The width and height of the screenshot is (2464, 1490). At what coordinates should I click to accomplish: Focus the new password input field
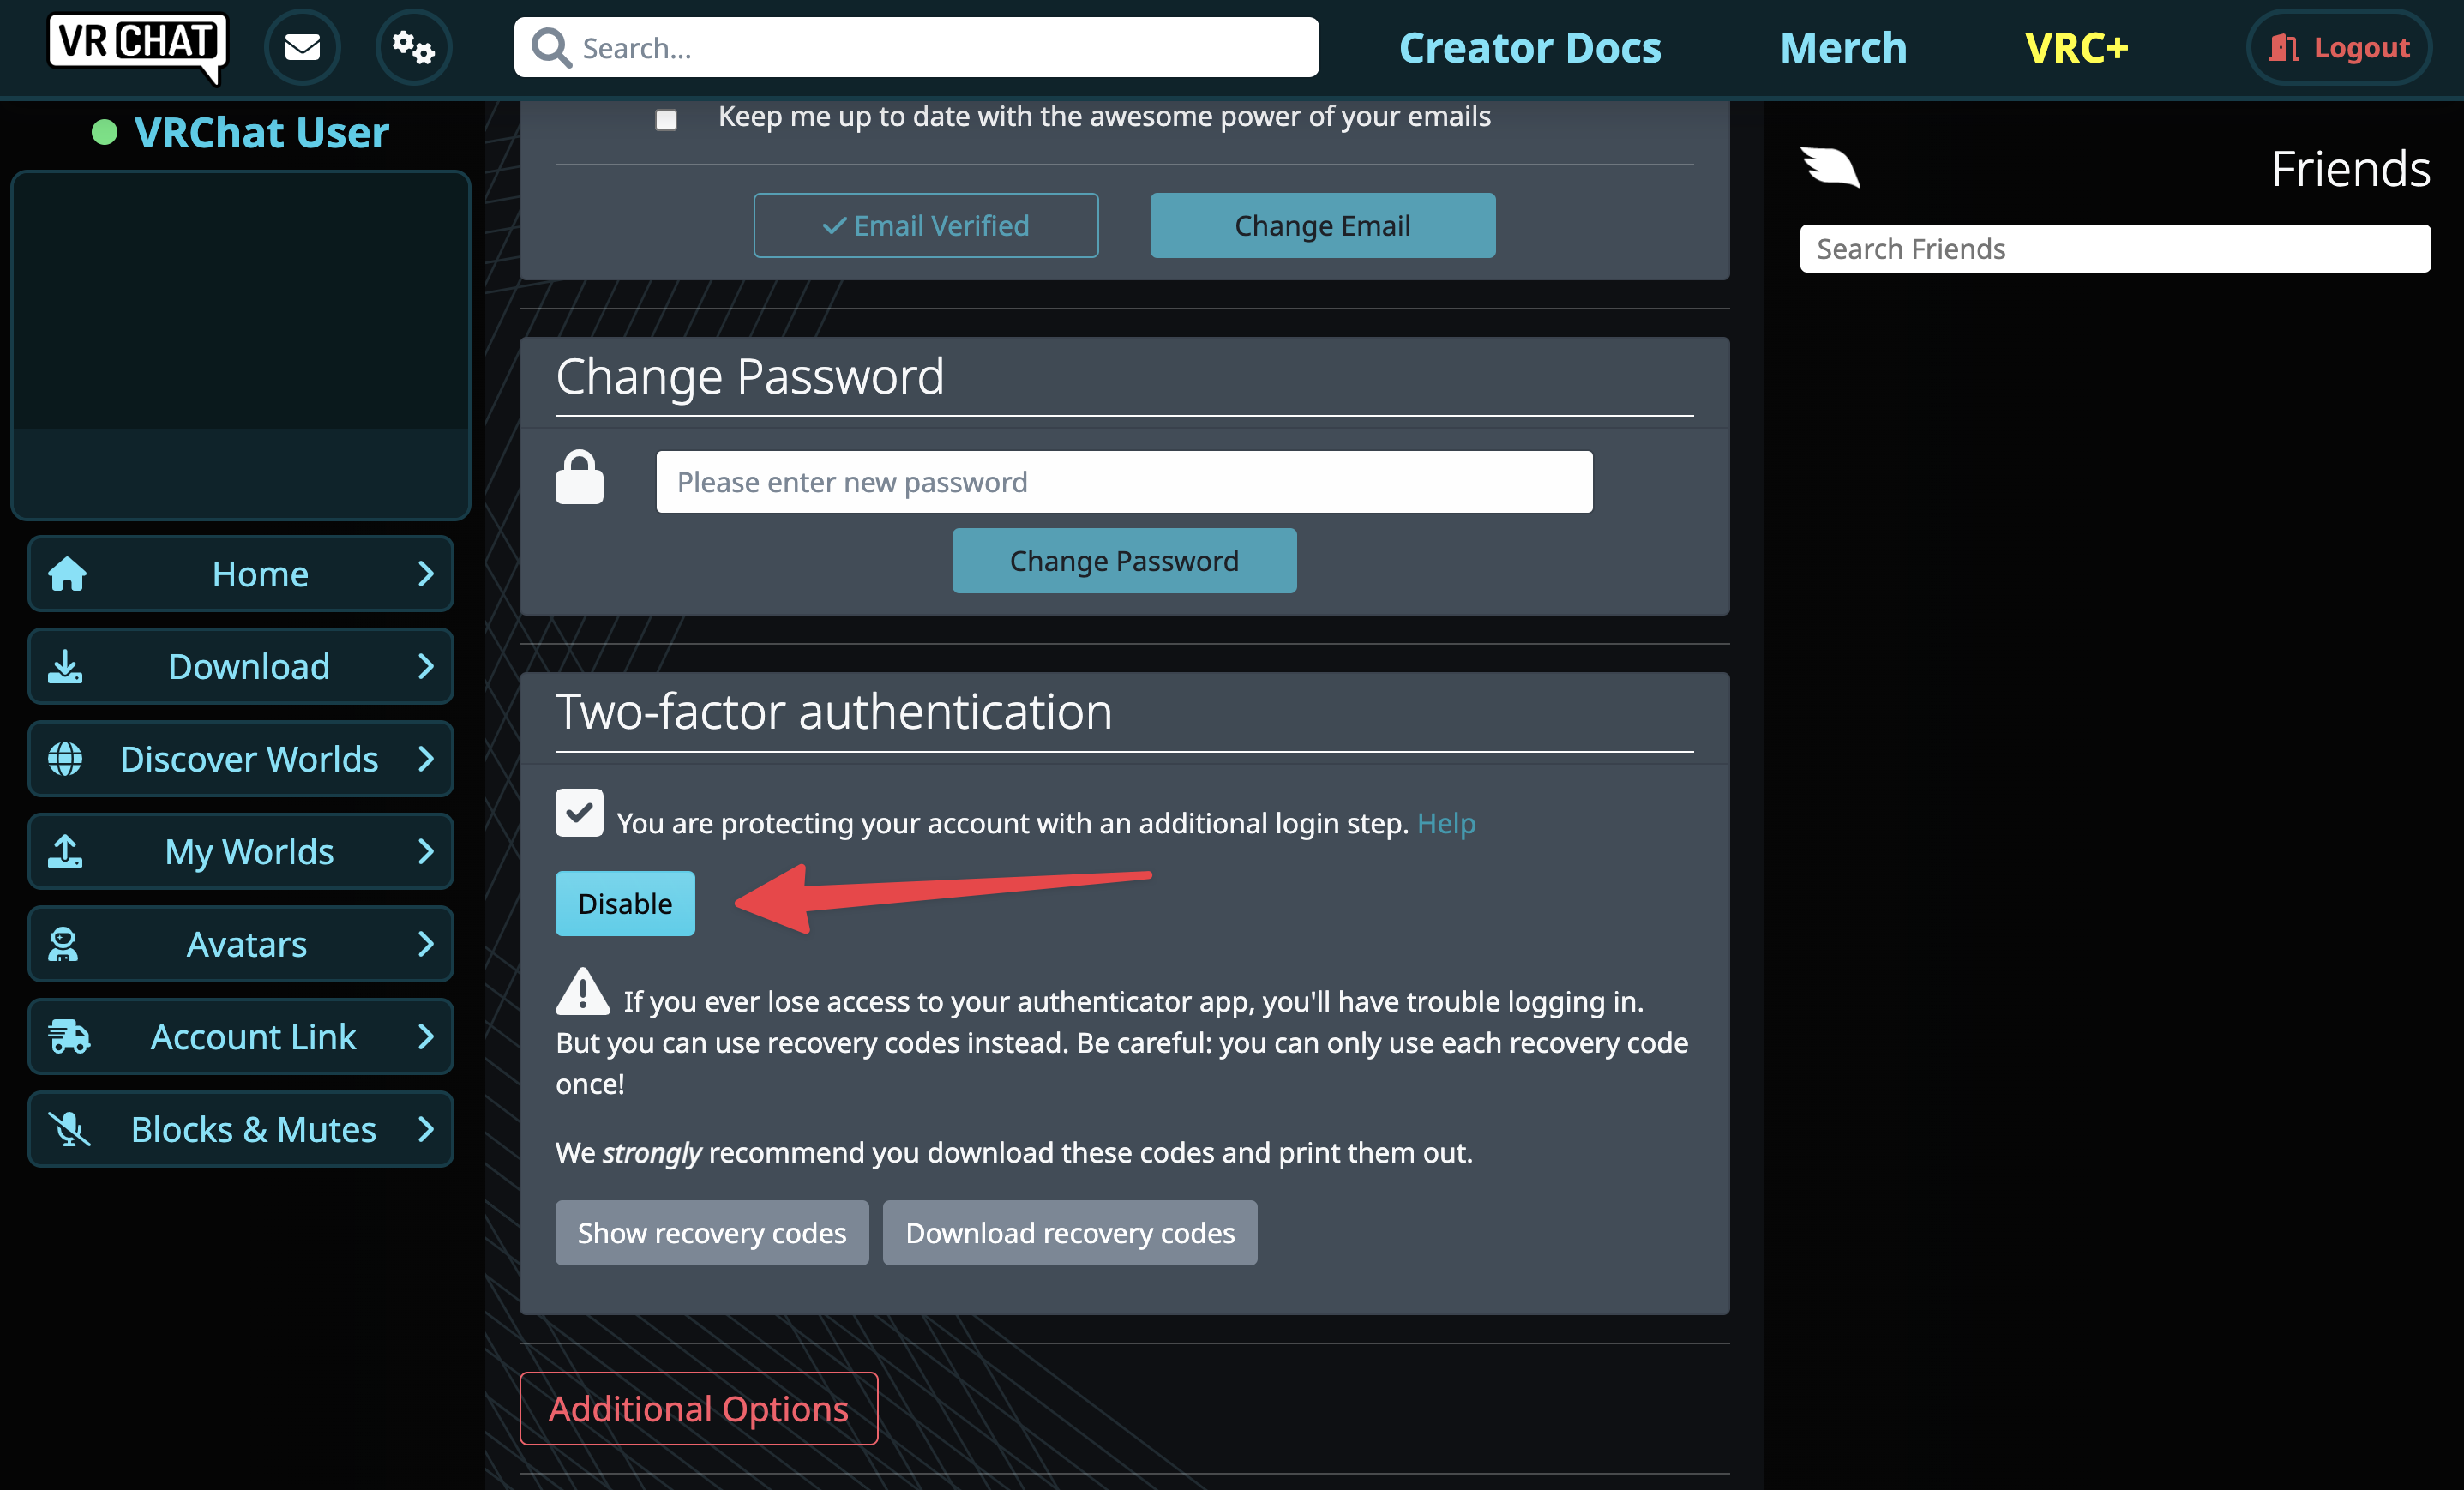[x=1124, y=482]
